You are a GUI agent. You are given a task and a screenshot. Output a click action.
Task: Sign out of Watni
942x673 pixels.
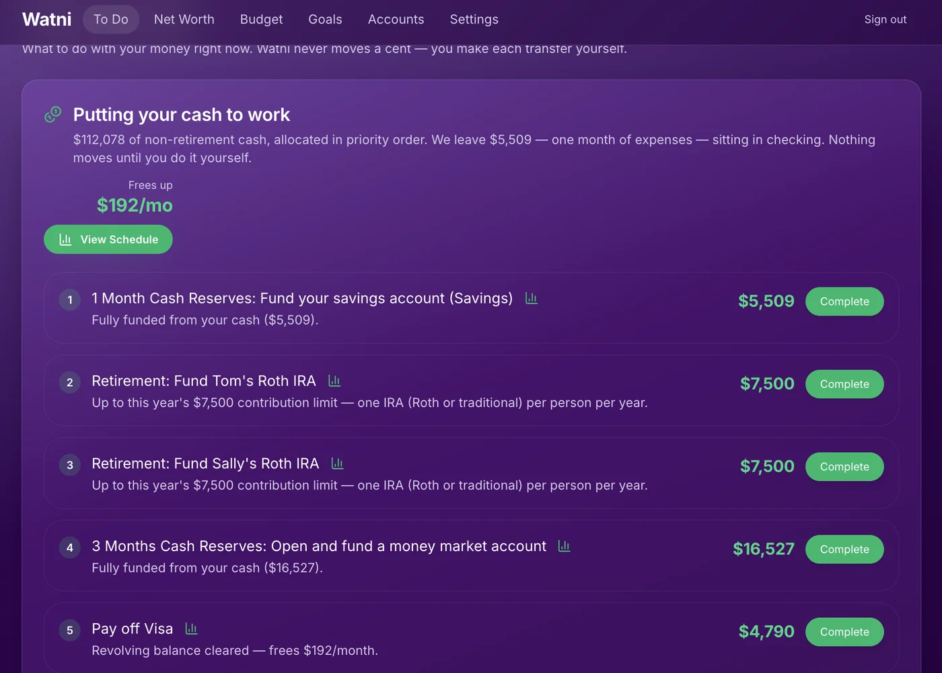click(885, 20)
